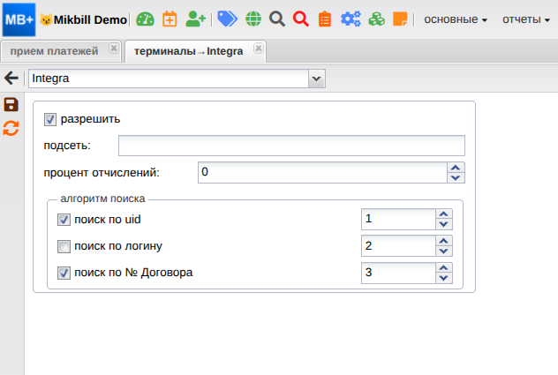Click the orange calendar-plus icon
Image resolution: width=558 pixels, height=375 pixels.
click(x=170, y=19)
